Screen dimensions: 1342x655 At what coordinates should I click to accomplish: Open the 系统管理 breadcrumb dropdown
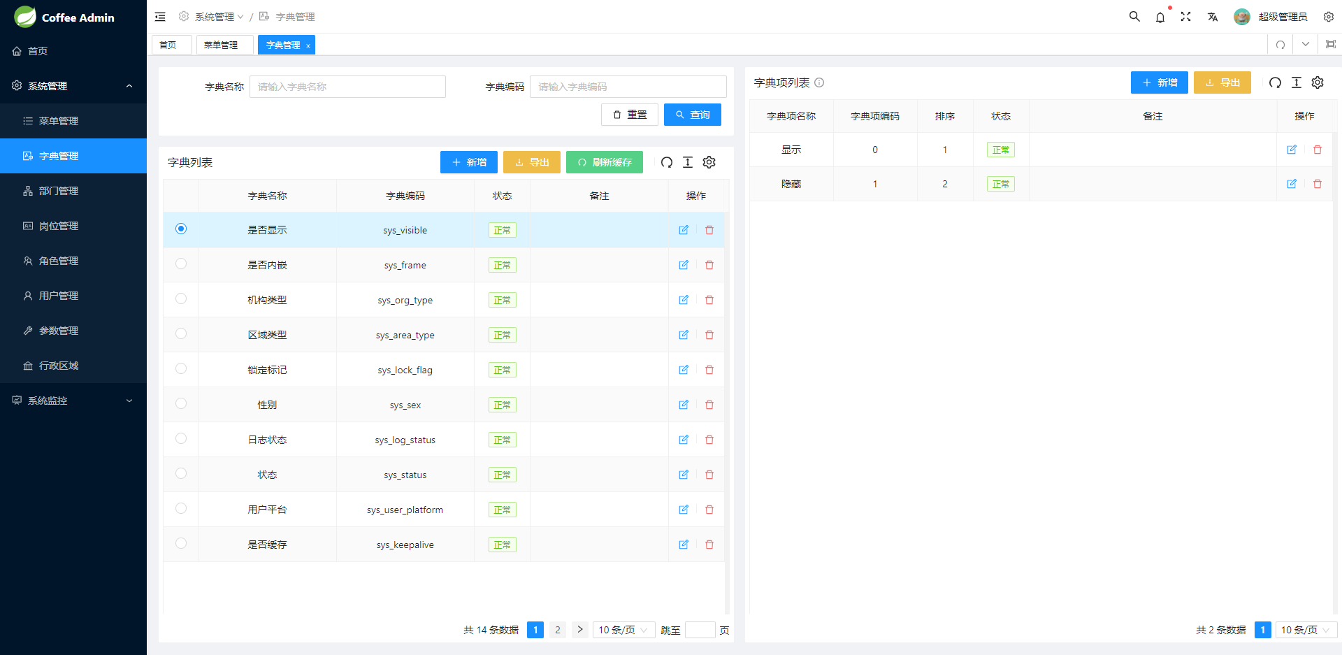point(215,17)
